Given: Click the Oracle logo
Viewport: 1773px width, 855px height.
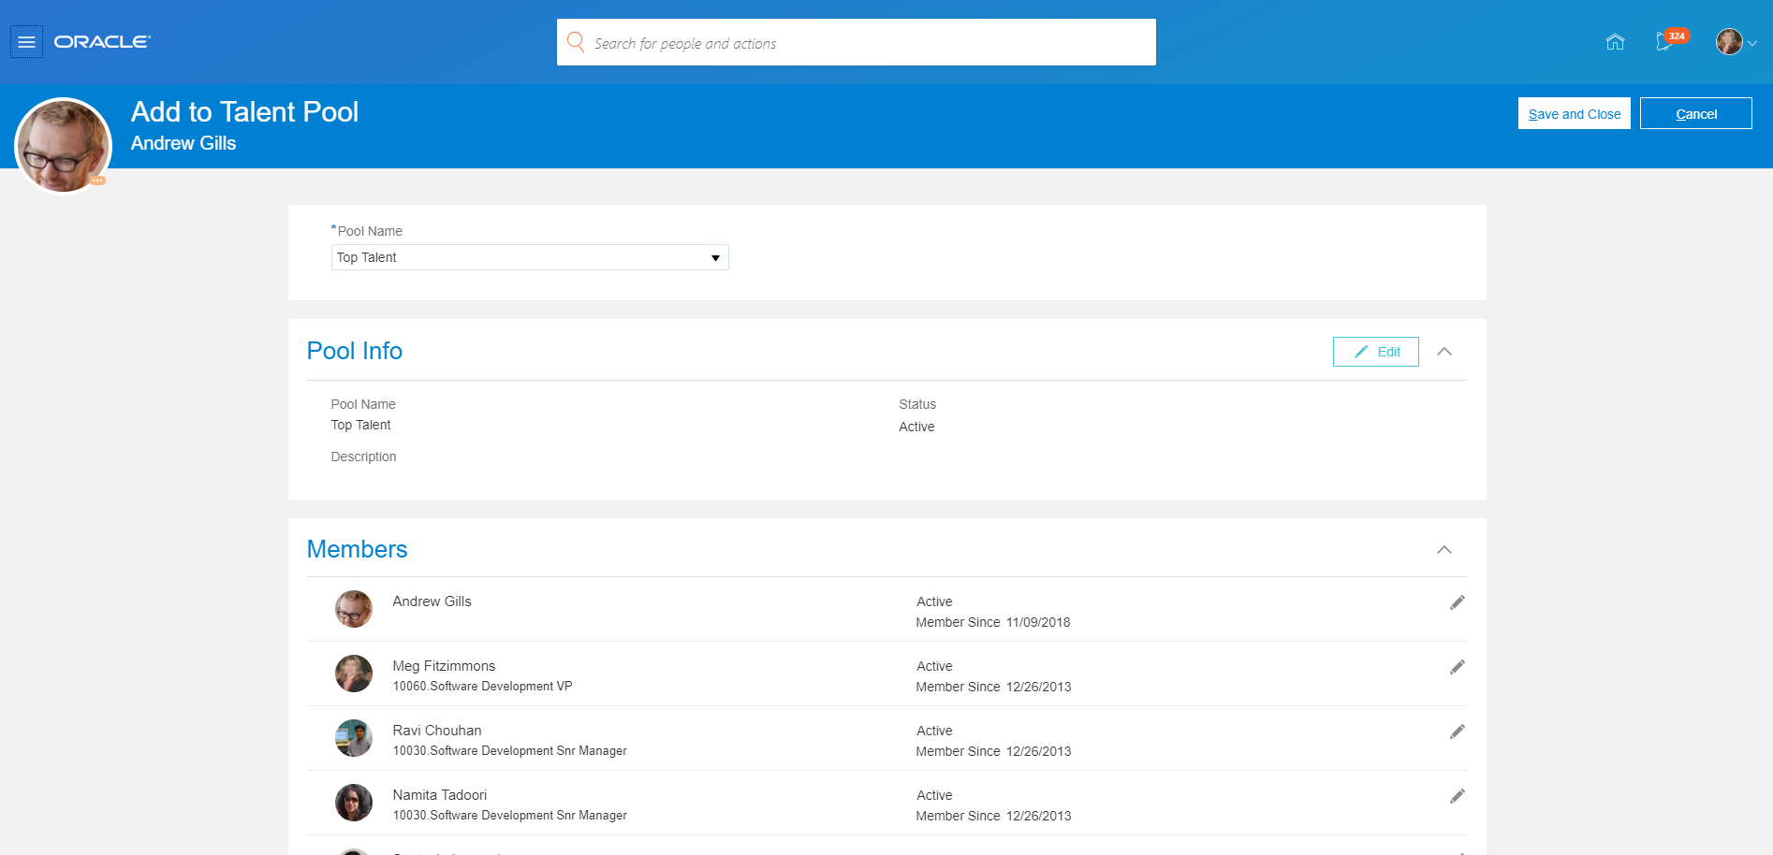Looking at the screenshot, I should pos(102,42).
